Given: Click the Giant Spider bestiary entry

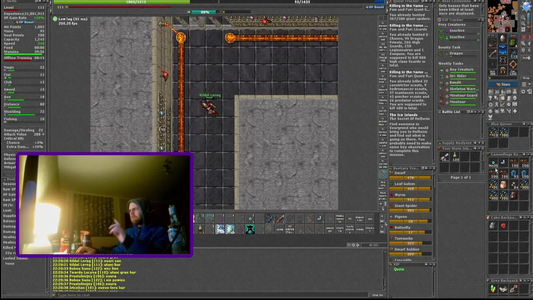Looking at the screenshot, I should tap(406, 205).
